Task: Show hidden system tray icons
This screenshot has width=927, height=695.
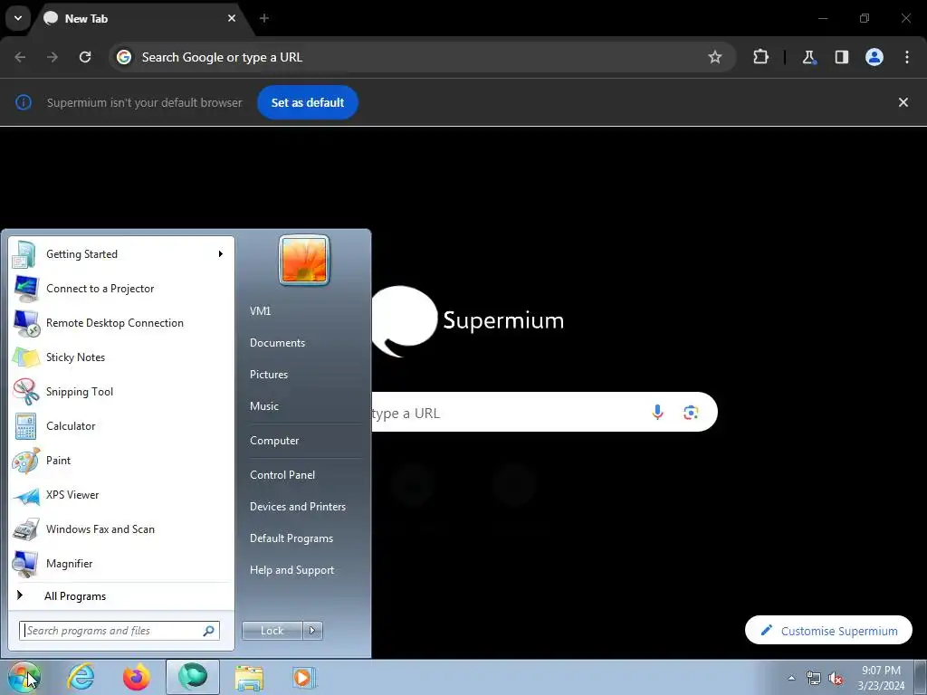Action: 791,678
